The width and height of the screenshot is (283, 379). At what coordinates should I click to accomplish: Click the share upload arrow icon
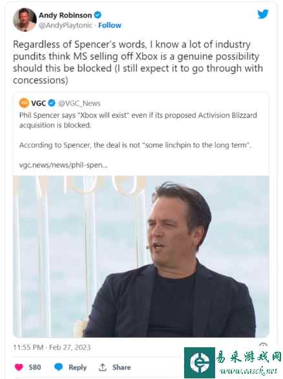coord(103,367)
